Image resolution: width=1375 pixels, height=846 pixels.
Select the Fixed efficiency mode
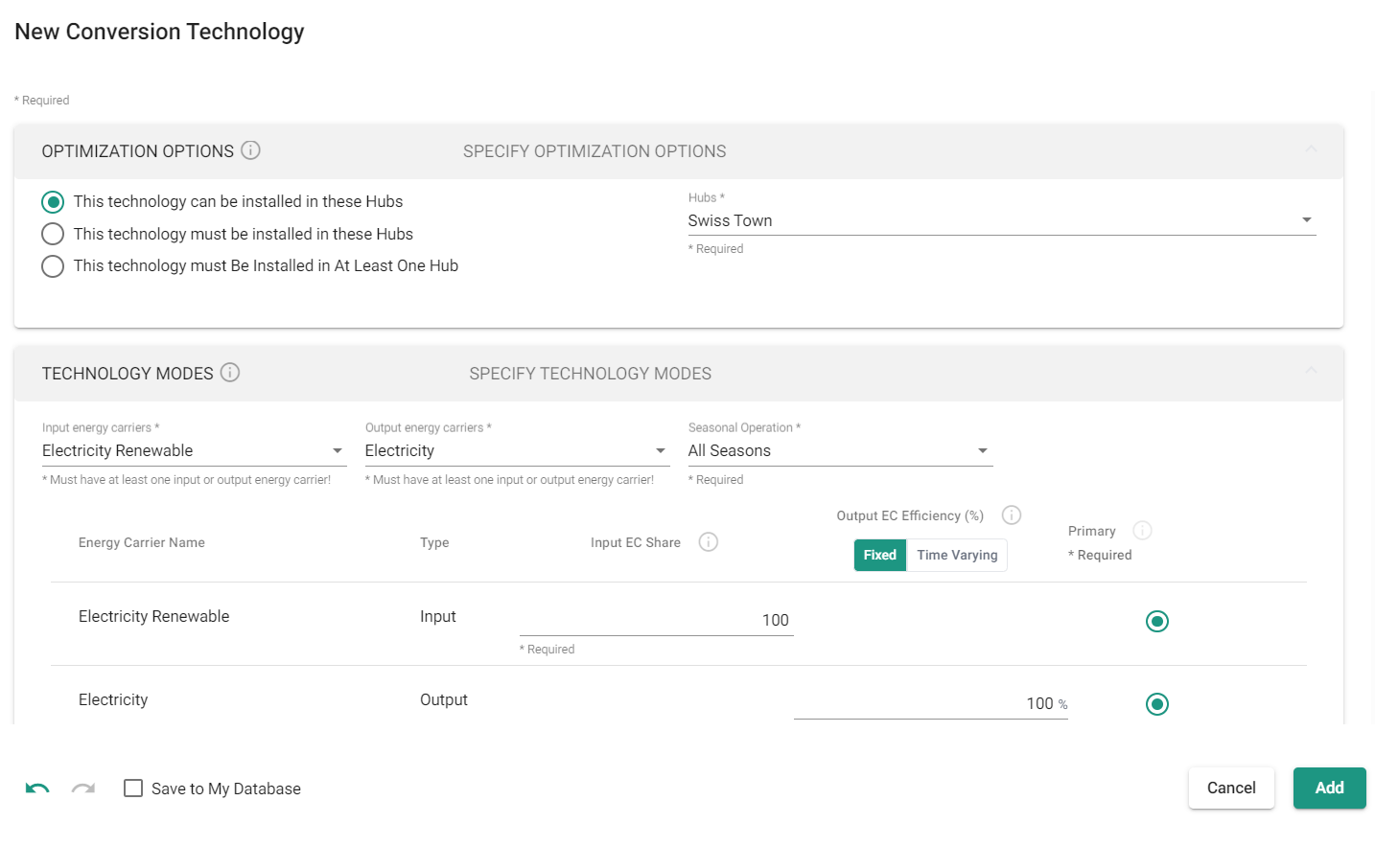[879, 555]
